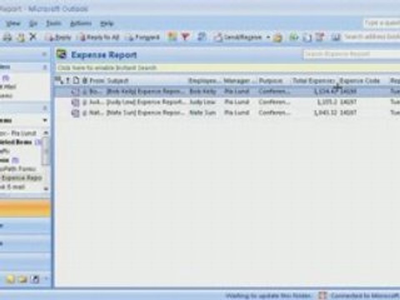Sort by the Importance column header icon
400x300 pixels.
[x=67, y=80]
